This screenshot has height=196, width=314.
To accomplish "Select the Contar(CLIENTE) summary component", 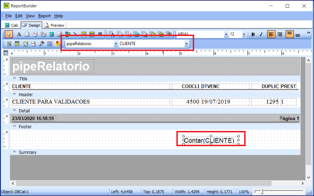I will [x=211, y=140].
